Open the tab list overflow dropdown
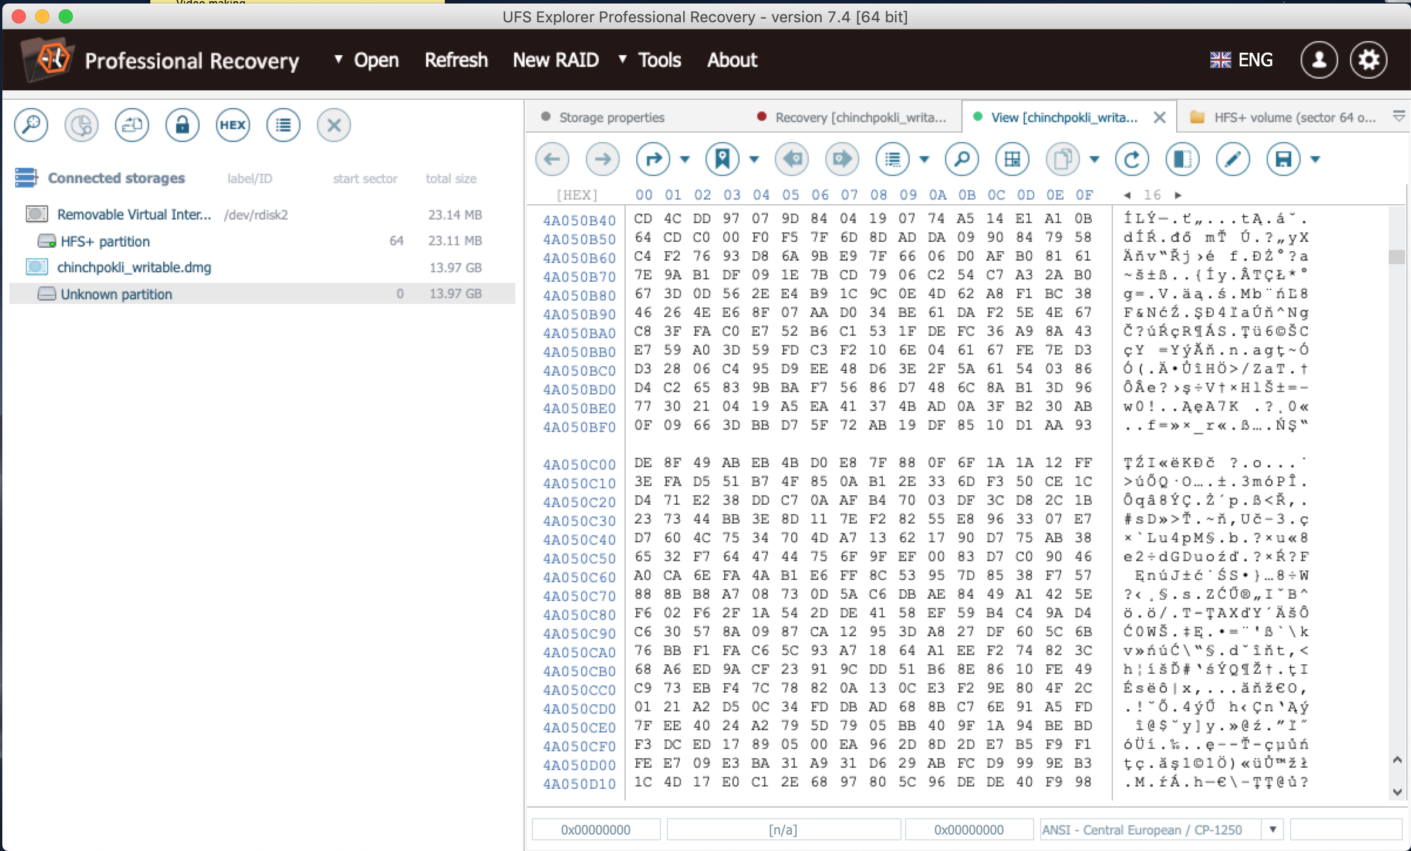Viewport: 1411px width, 851px height. (x=1399, y=116)
